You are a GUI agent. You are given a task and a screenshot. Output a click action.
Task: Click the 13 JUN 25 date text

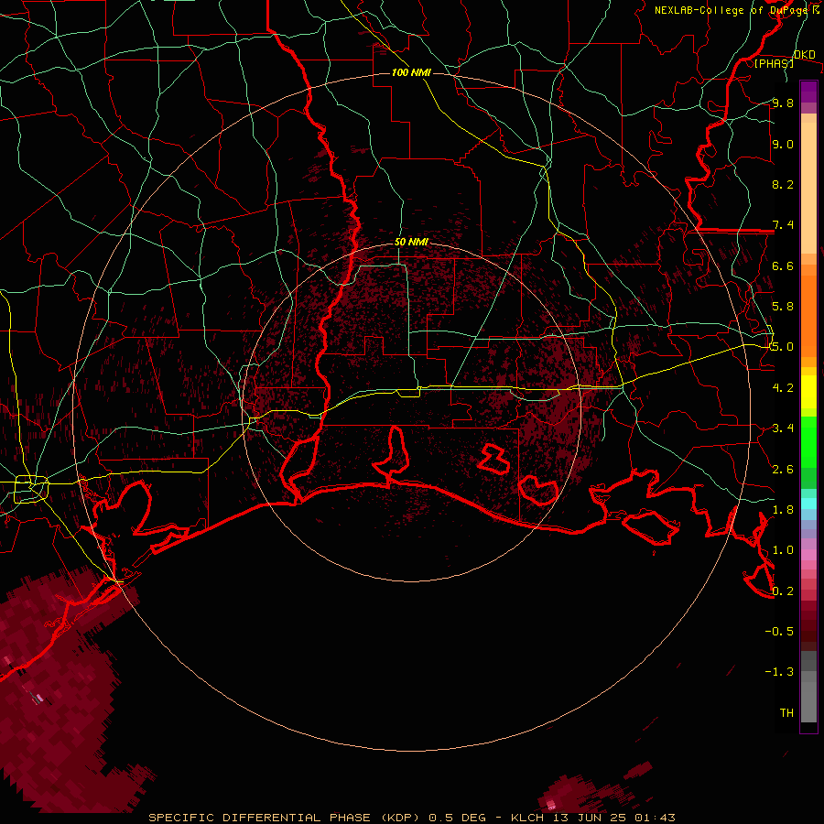pyautogui.click(x=591, y=818)
